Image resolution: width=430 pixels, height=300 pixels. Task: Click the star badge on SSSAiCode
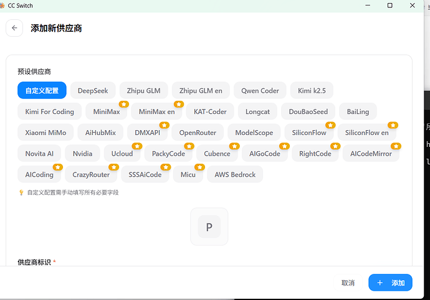point(166,167)
